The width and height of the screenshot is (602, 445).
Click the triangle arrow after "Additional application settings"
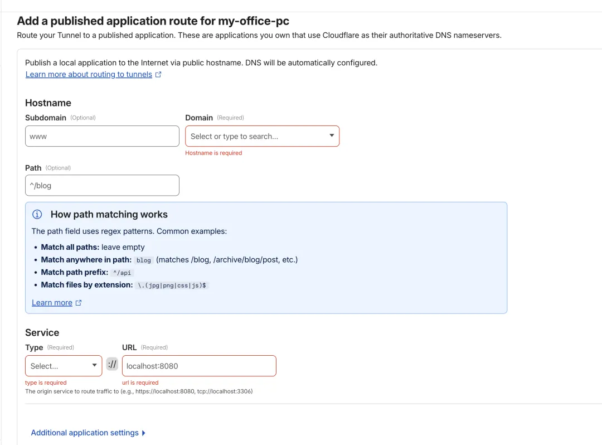tap(144, 433)
